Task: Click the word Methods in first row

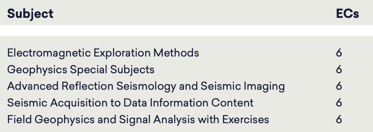Action: (x=176, y=53)
